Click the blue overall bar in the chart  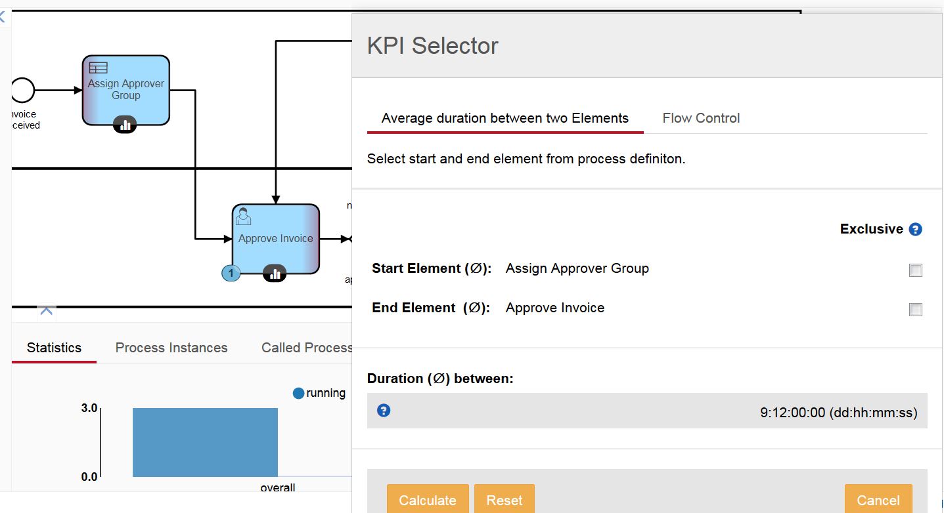(205, 442)
